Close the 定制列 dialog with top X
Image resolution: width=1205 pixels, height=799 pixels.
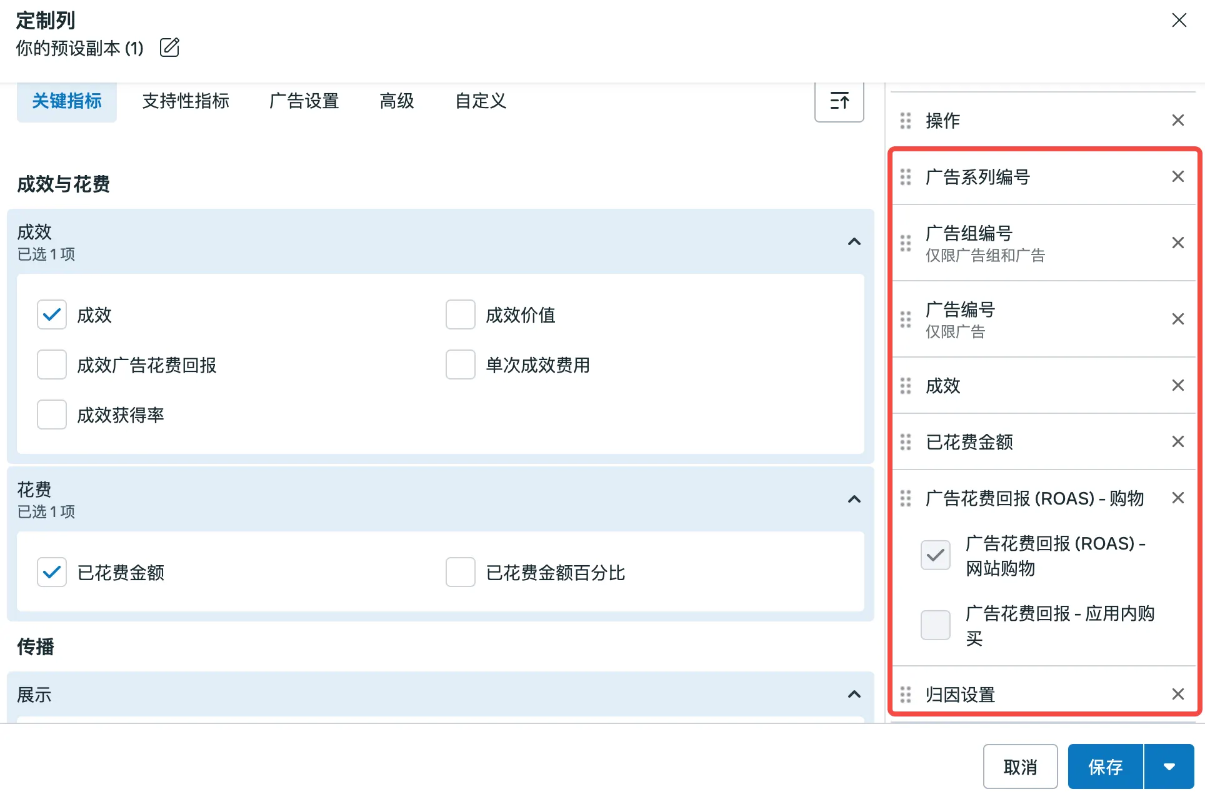[x=1179, y=20]
